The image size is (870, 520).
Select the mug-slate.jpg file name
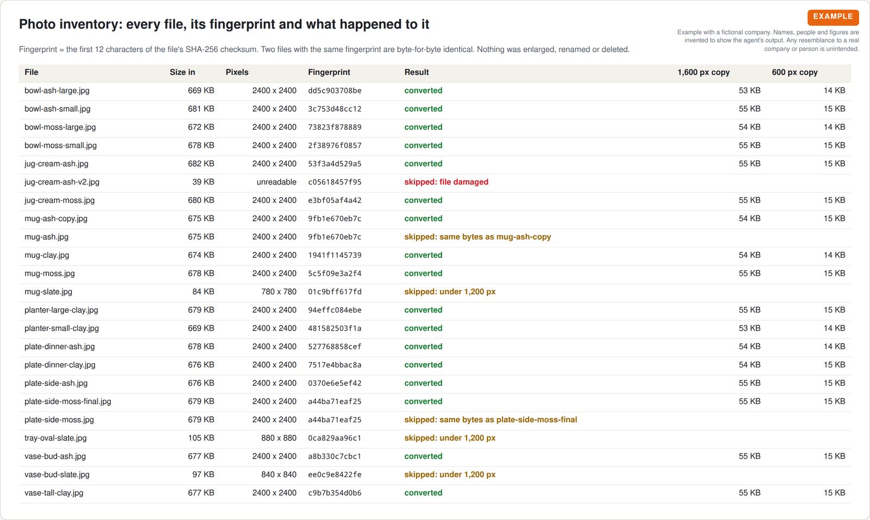click(48, 291)
